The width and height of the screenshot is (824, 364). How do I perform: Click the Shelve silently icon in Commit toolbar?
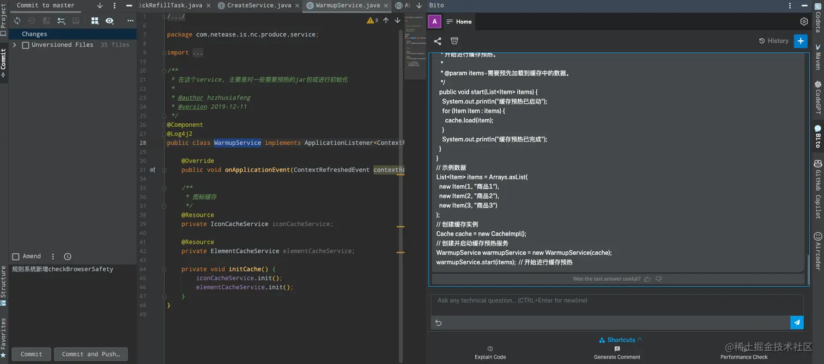[x=76, y=21]
